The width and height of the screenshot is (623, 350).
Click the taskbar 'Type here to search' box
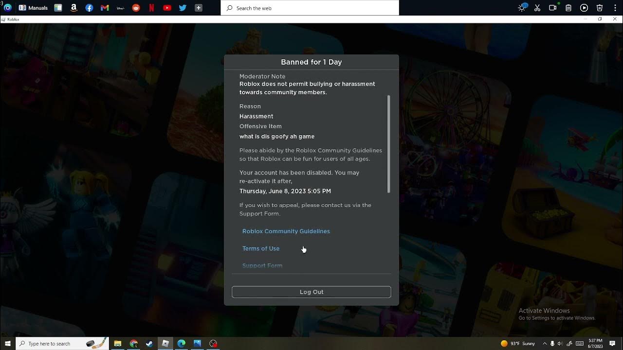(x=62, y=344)
